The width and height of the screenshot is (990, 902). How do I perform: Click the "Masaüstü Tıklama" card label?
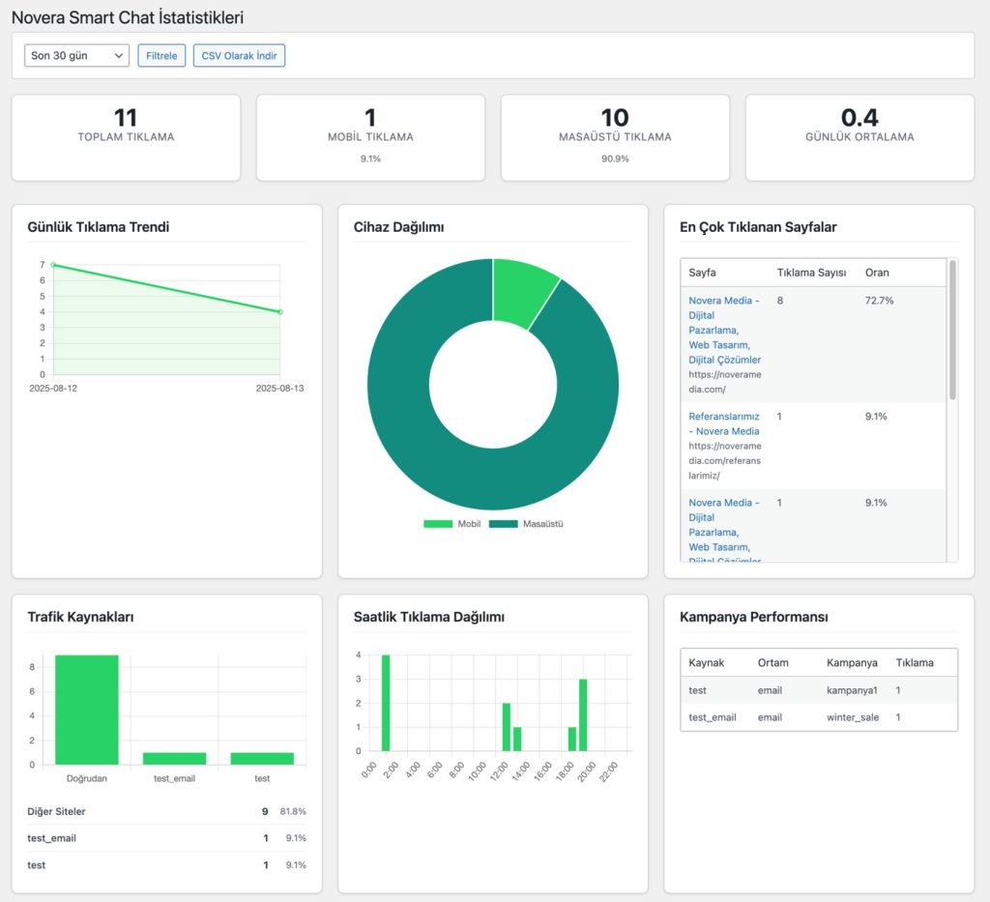click(615, 137)
